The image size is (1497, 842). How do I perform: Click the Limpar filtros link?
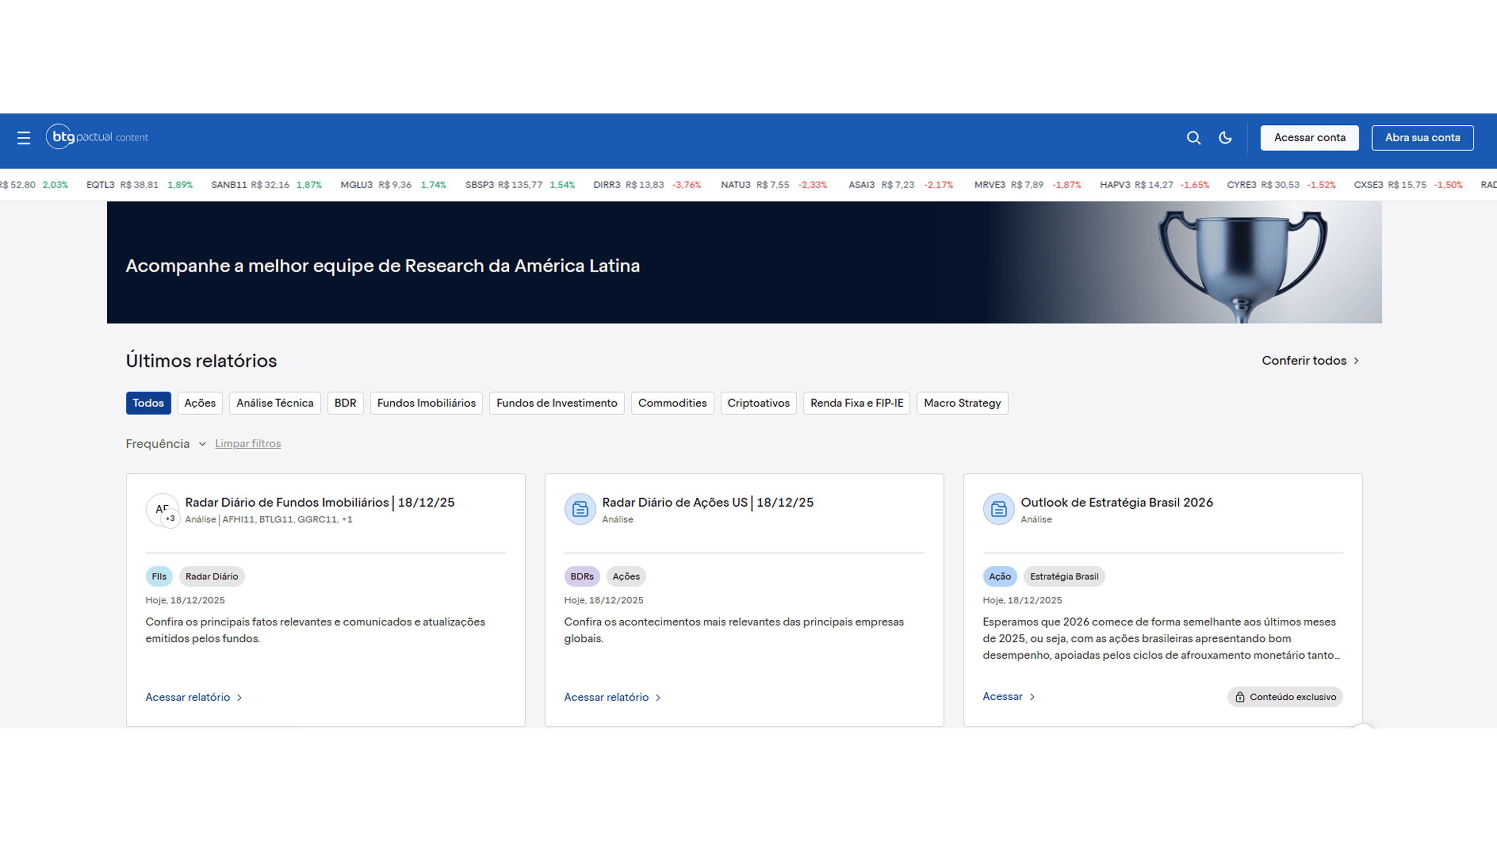pos(248,444)
